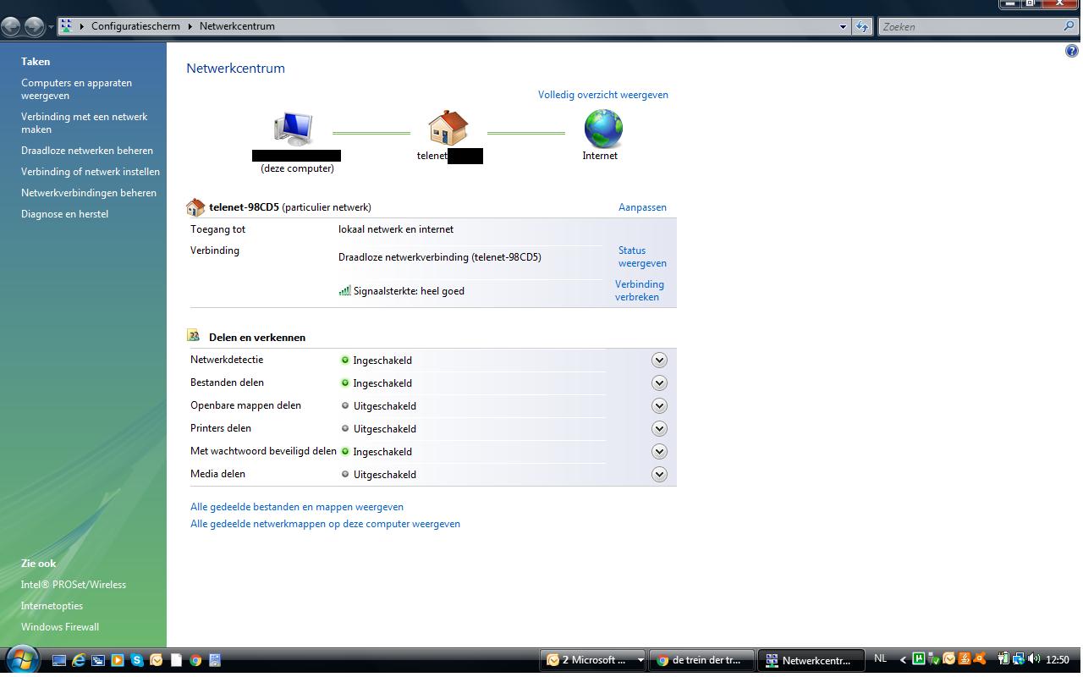Expand the Bestanden delen settings
The width and height of the screenshot is (1083, 677).
pos(659,383)
